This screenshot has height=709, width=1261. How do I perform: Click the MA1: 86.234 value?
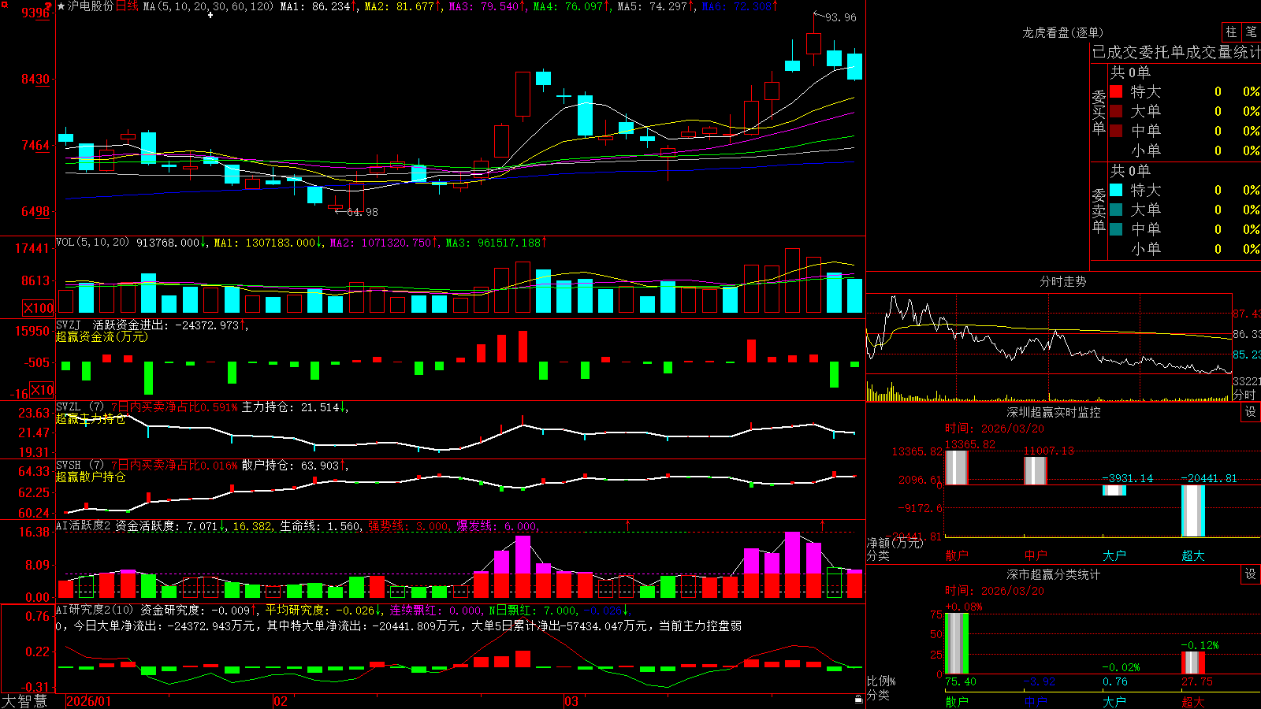(x=314, y=6)
